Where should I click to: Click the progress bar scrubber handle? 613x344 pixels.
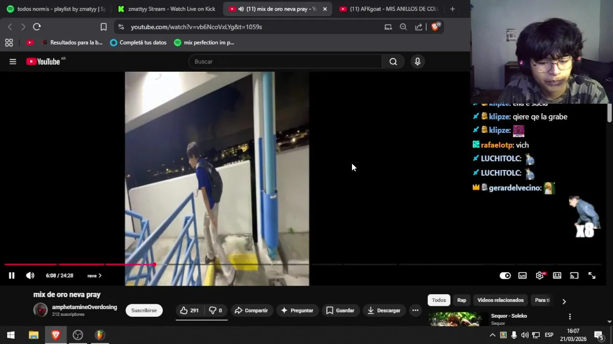154,264
